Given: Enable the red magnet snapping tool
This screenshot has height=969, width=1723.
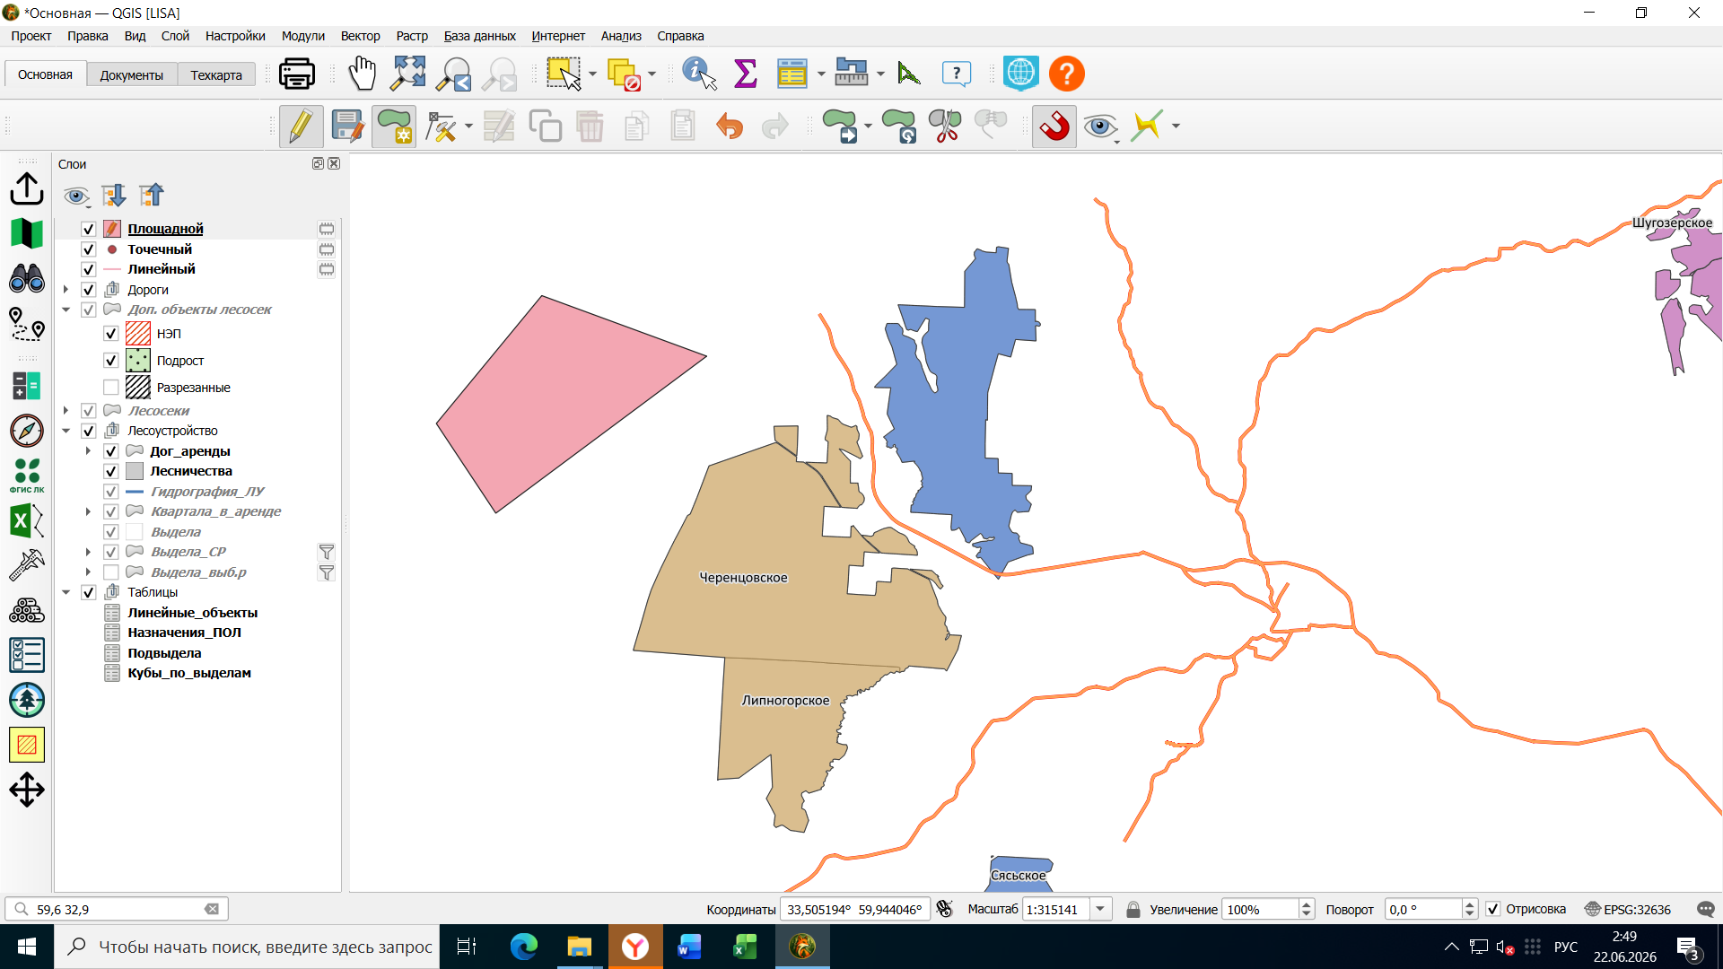Looking at the screenshot, I should click(1054, 126).
